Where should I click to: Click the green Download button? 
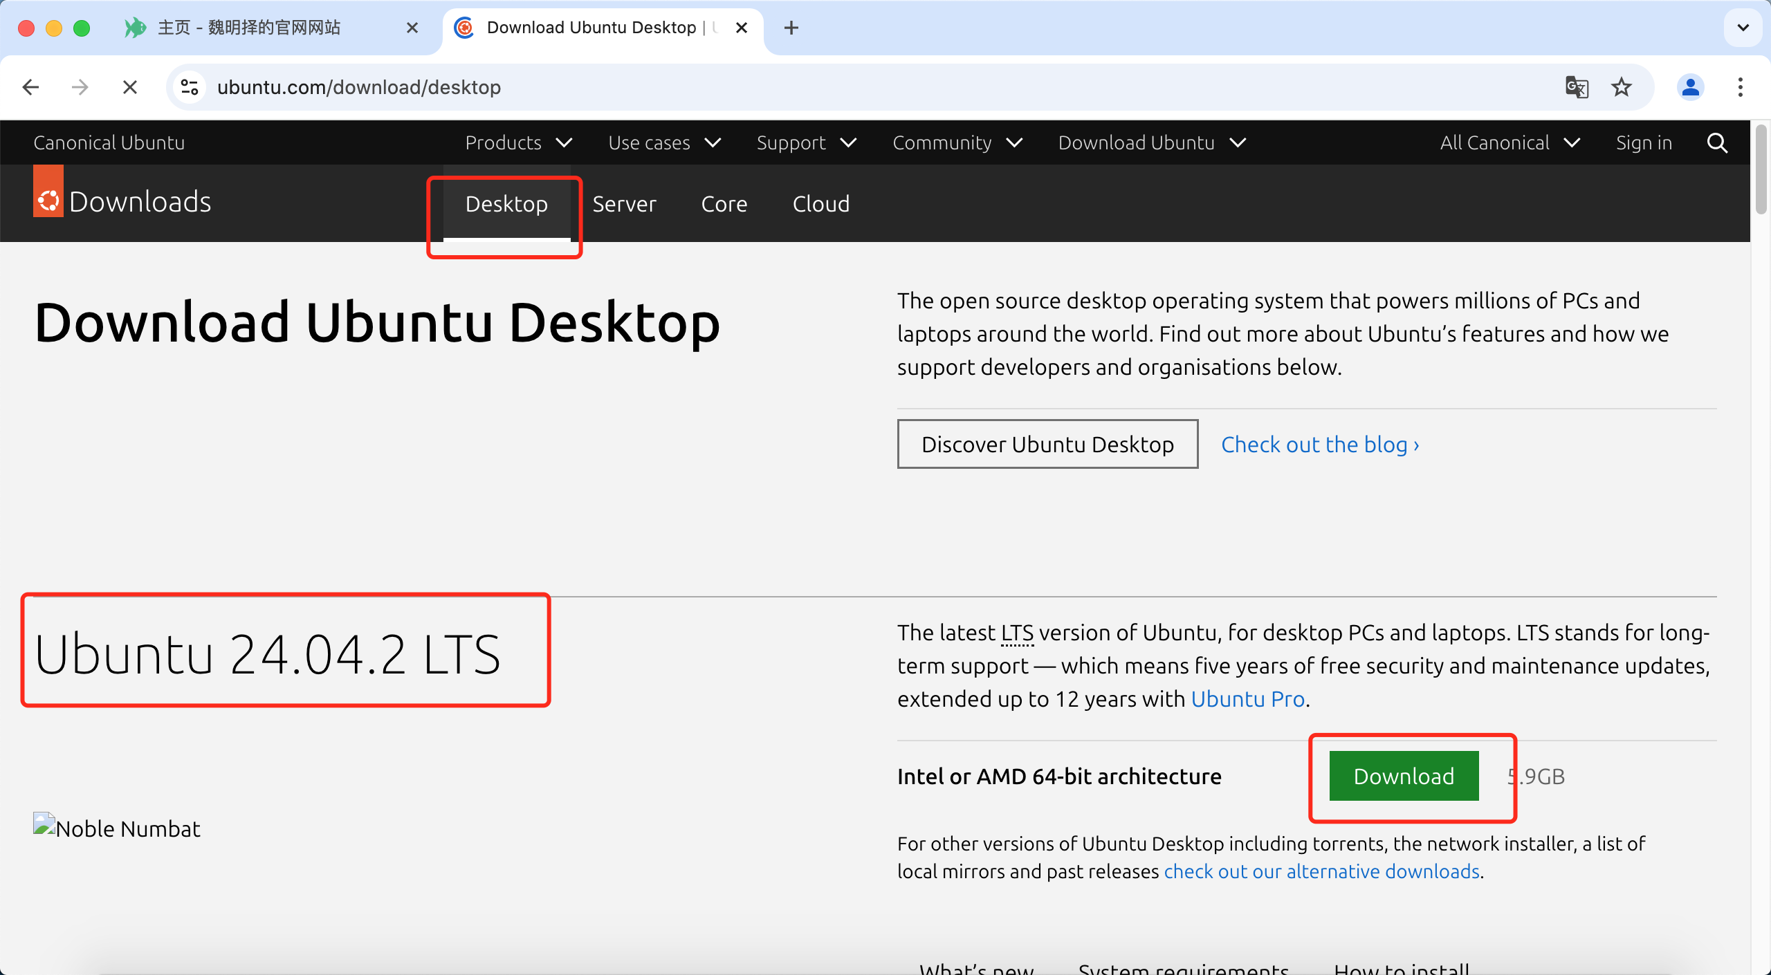[x=1404, y=776]
